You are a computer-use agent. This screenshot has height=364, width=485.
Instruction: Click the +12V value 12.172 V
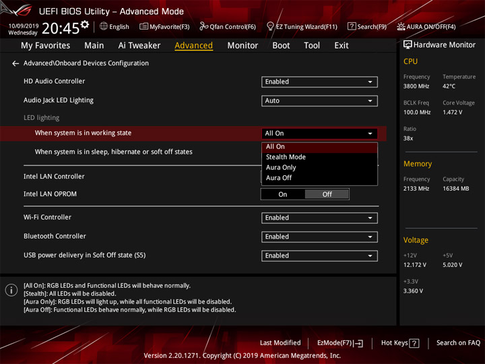tap(415, 266)
